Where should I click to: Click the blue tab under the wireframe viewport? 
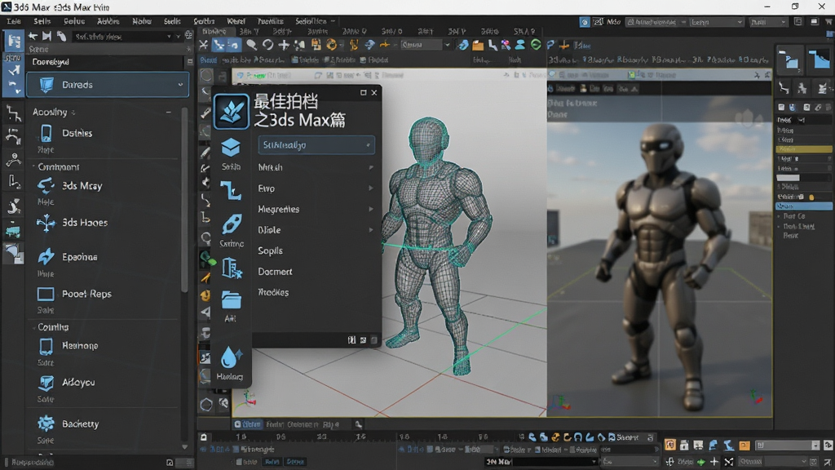click(248, 424)
